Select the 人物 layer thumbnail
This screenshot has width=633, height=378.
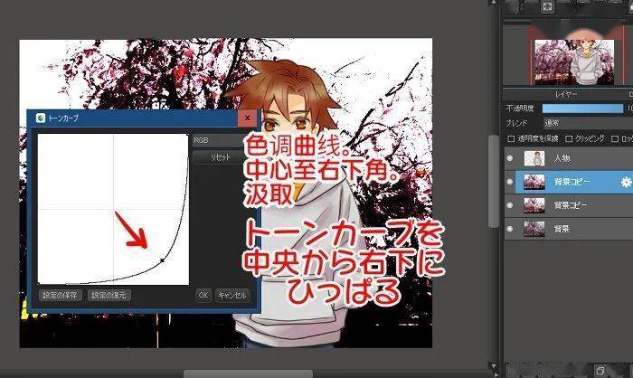click(534, 158)
